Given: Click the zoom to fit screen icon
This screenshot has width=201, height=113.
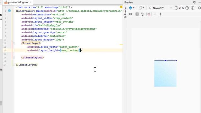Looking at the screenshot, I should coord(193,8).
